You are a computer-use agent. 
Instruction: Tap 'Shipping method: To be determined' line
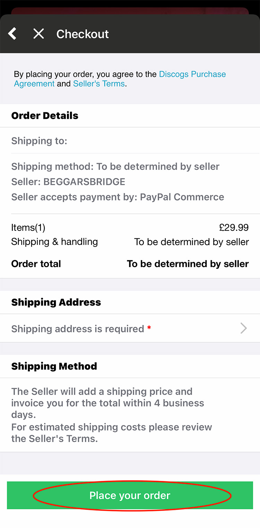point(115,167)
